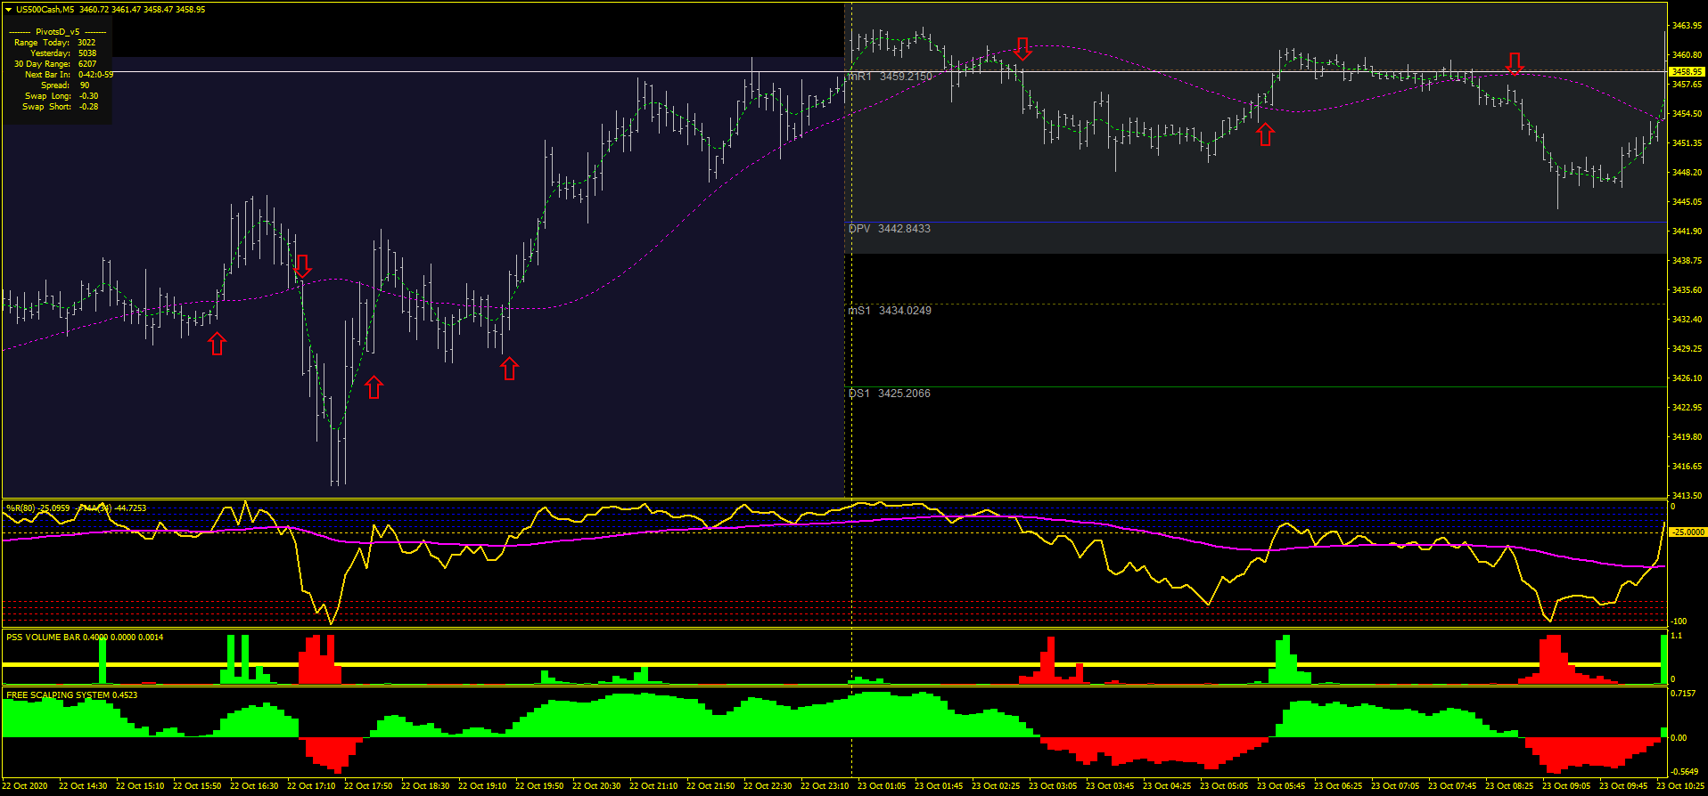Open the chart menu triangle beside US500Cash,M5

pyautogui.click(x=8, y=10)
